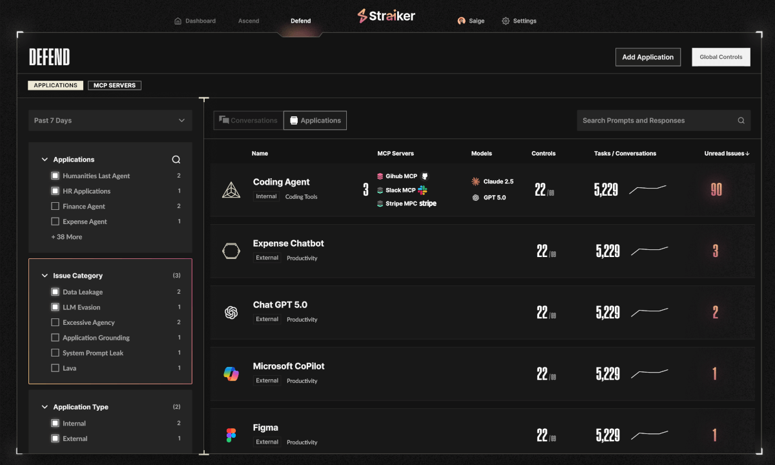
Task: Click the Settings gear icon
Action: point(506,21)
